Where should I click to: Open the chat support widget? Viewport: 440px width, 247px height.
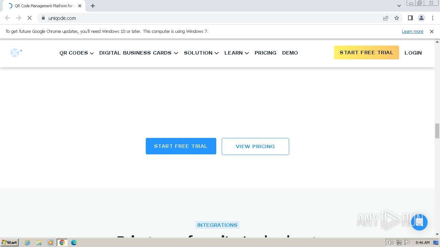coord(419,222)
